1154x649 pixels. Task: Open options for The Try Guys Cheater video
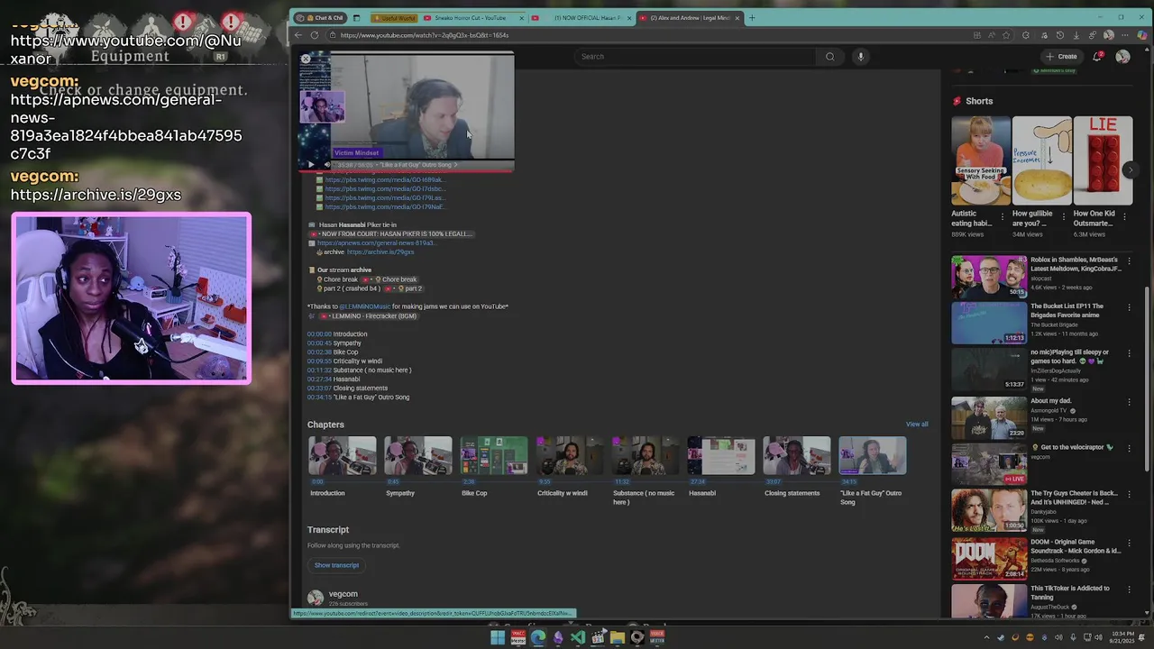pos(1129,496)
